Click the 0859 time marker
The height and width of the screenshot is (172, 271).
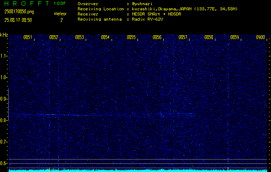tap(234, 37)
